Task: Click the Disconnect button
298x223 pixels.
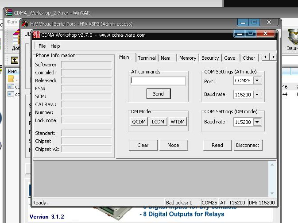Action: click(x=248, y=145)
